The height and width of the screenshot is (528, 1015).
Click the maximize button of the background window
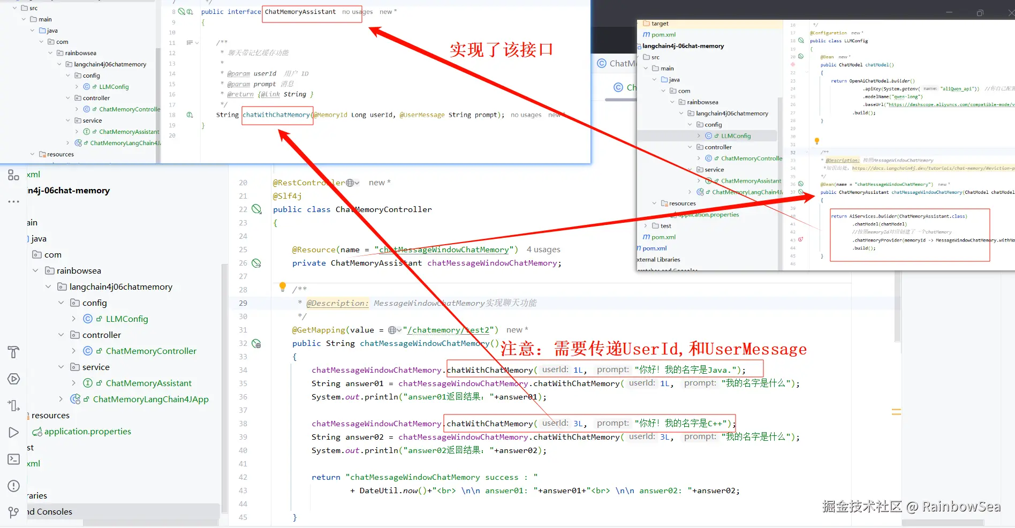(980, 13)
